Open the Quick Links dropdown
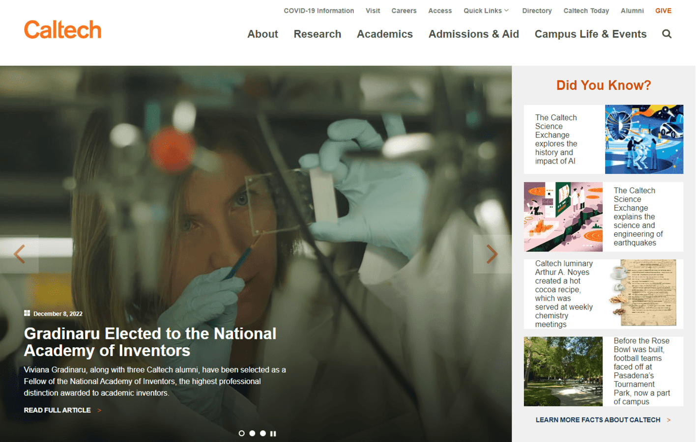Viewport: 696px width, 442px height. (x=486, y=10)
